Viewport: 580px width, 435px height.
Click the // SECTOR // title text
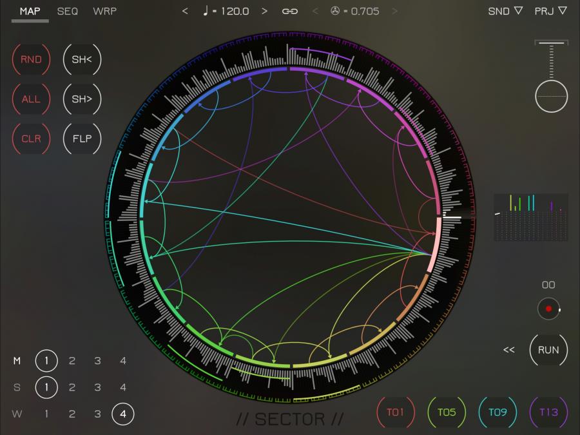click(x=290, y=420)
